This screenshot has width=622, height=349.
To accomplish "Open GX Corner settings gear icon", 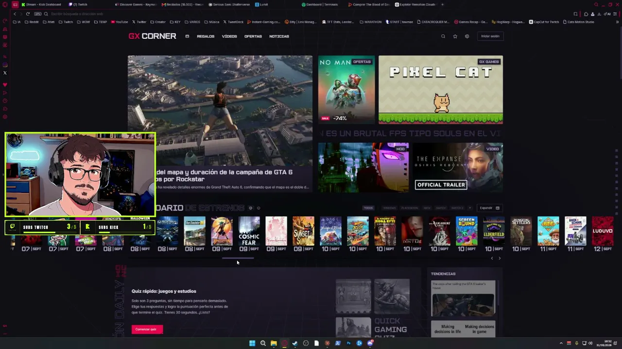I will pos(467,36).
